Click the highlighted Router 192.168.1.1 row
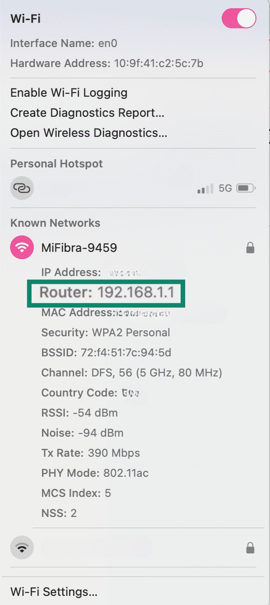This screenshot has height=605, width=270. pyautogui.click(x=106, y=292)
